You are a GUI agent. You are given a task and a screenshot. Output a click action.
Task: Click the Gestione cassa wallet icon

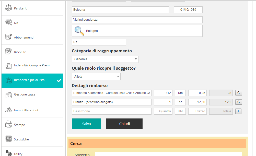coord(9,95)
